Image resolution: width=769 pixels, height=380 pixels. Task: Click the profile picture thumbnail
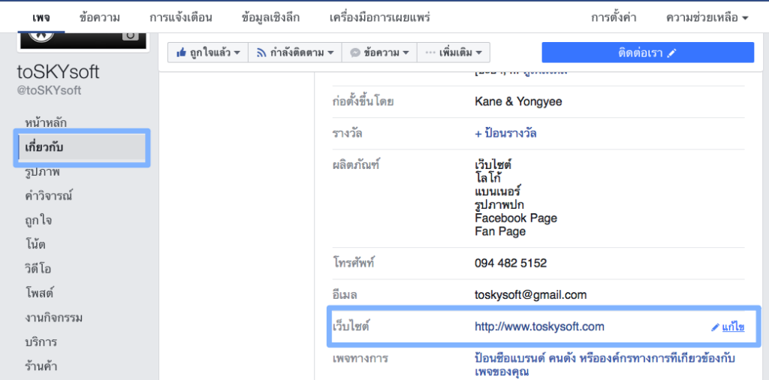[x=83, y=41]
